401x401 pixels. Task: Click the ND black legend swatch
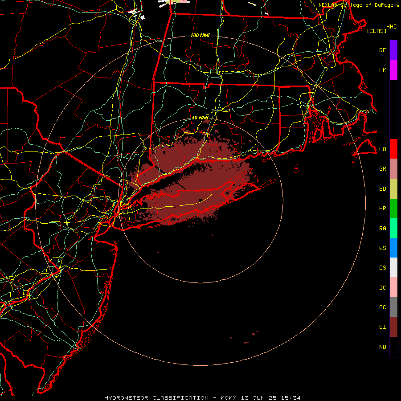click(393, 347)
